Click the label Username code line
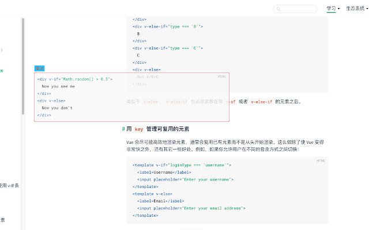 tap(164, 172)
